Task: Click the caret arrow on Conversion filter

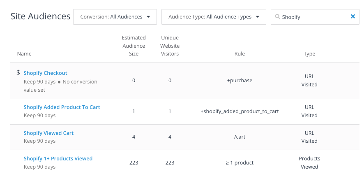Action: click(x=148, y=17)
